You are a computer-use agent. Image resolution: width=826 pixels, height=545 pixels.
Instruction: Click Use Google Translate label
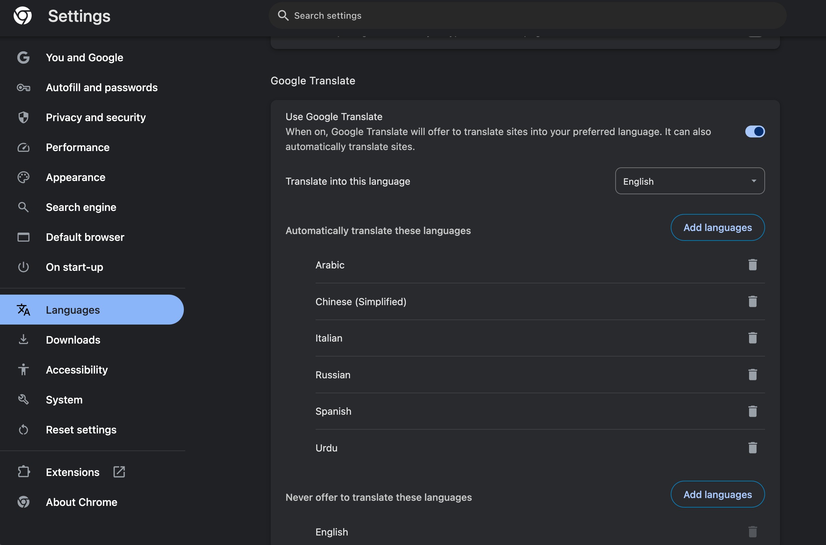coord(334,116)
